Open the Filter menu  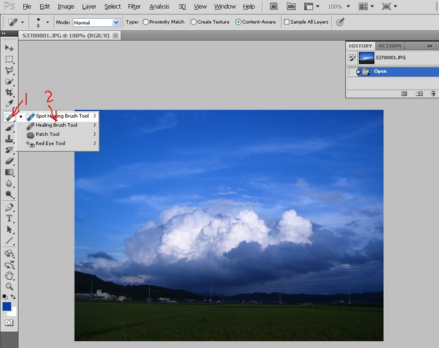134,7
